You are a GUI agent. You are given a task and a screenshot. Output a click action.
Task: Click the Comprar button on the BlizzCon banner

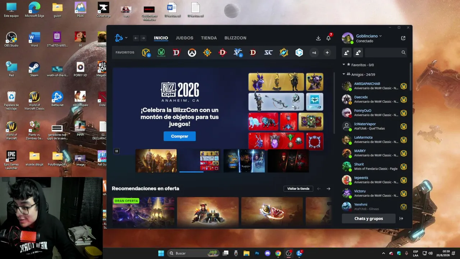[180, 136]
